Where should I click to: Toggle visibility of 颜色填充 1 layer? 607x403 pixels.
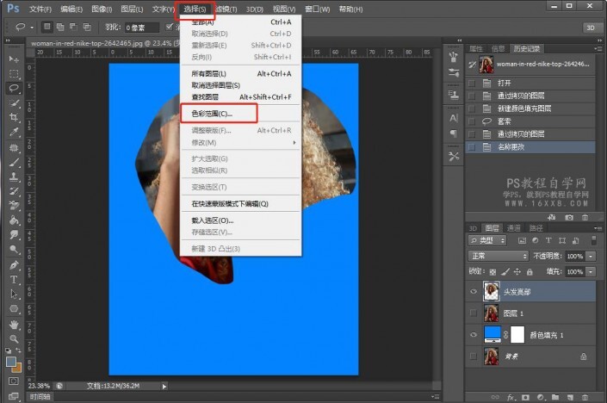474,335
